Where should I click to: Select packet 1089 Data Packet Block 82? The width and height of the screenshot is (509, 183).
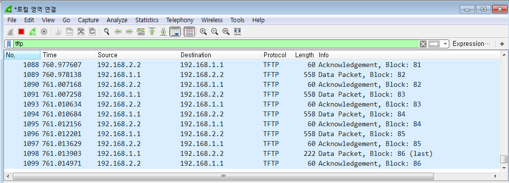[252, 74]
